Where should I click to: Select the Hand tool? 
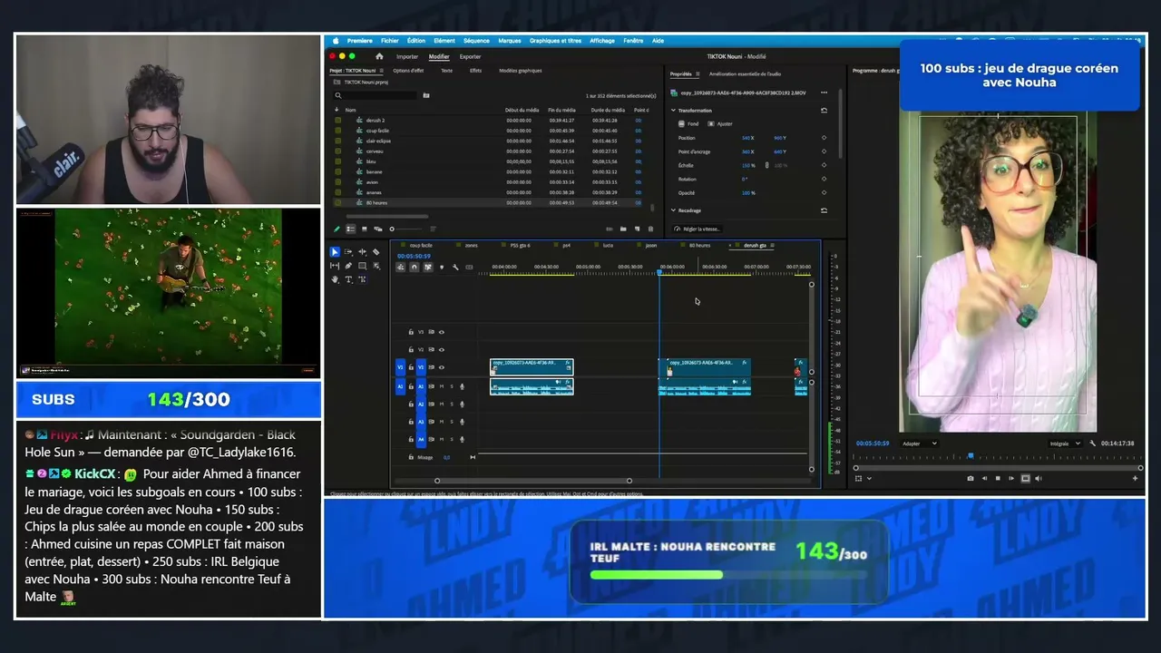coord(335,279)
